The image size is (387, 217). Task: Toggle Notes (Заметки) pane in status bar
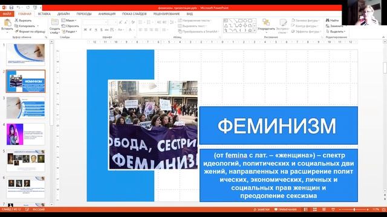[x=262, y=210]
